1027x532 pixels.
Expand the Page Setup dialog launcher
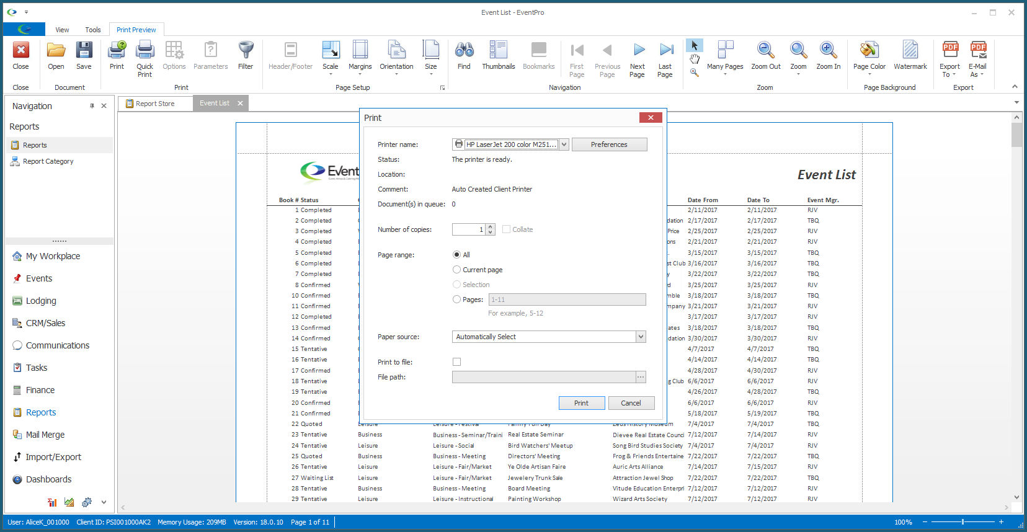coord(442,88)
